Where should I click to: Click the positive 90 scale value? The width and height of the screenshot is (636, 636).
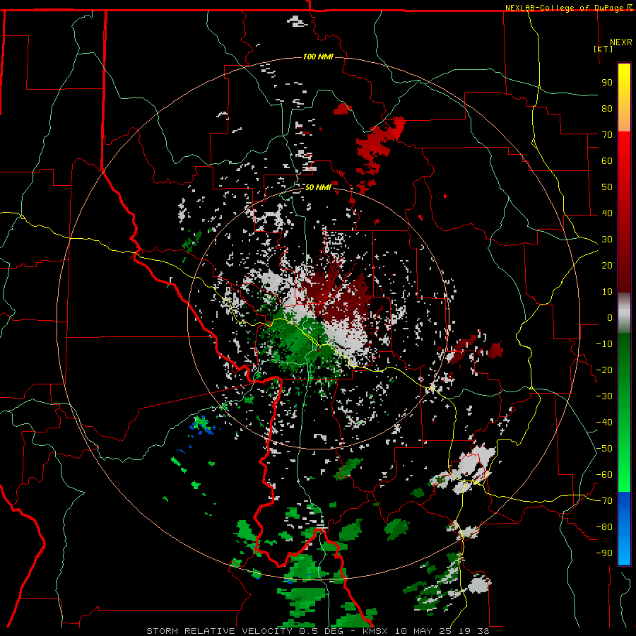(607, 83)
